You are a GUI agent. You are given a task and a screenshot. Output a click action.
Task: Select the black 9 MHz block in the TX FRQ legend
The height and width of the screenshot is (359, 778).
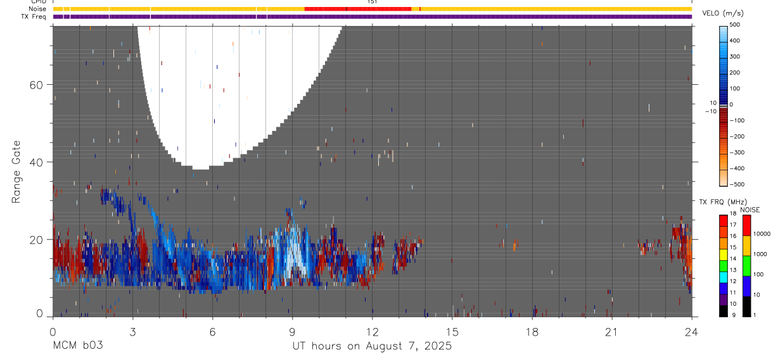tap(723, 312)
